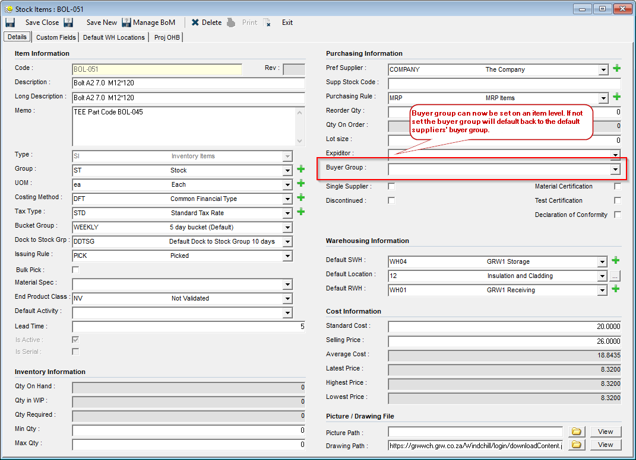Click the plus icon beside Tax Type
The width and height of the screenshot is (636, 460).
pyautogui.click(x=300, y=212)
